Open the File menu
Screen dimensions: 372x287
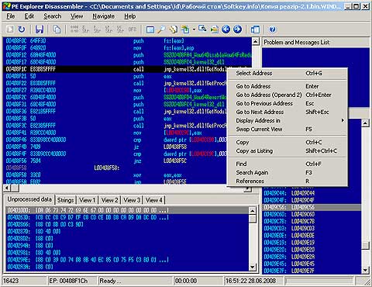[11, 16]
